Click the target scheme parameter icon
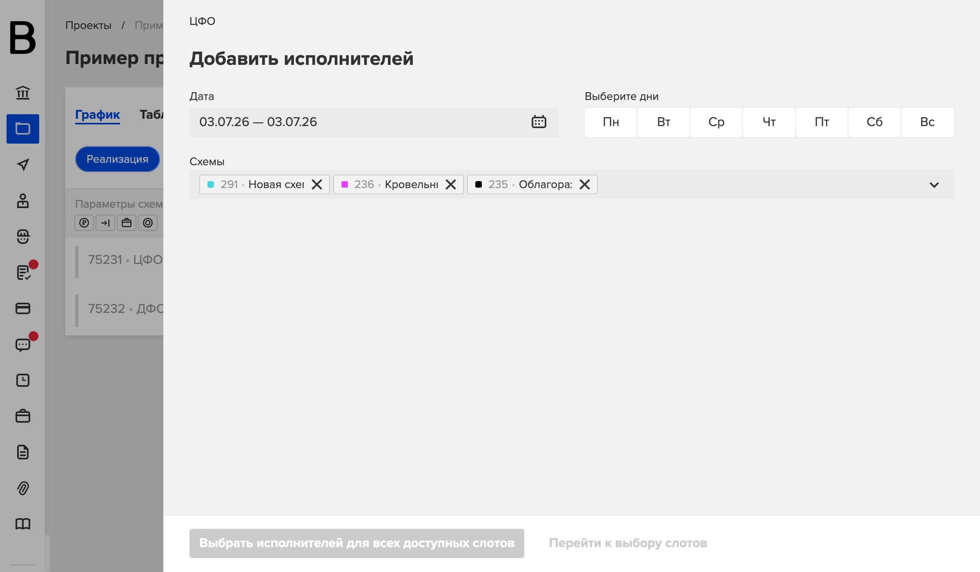This screenshot has height=572, width=980. [148, 223]
